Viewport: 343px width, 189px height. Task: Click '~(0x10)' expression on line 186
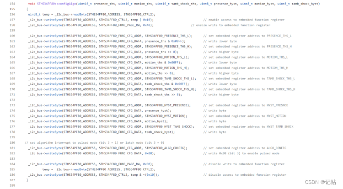(150, 175)
